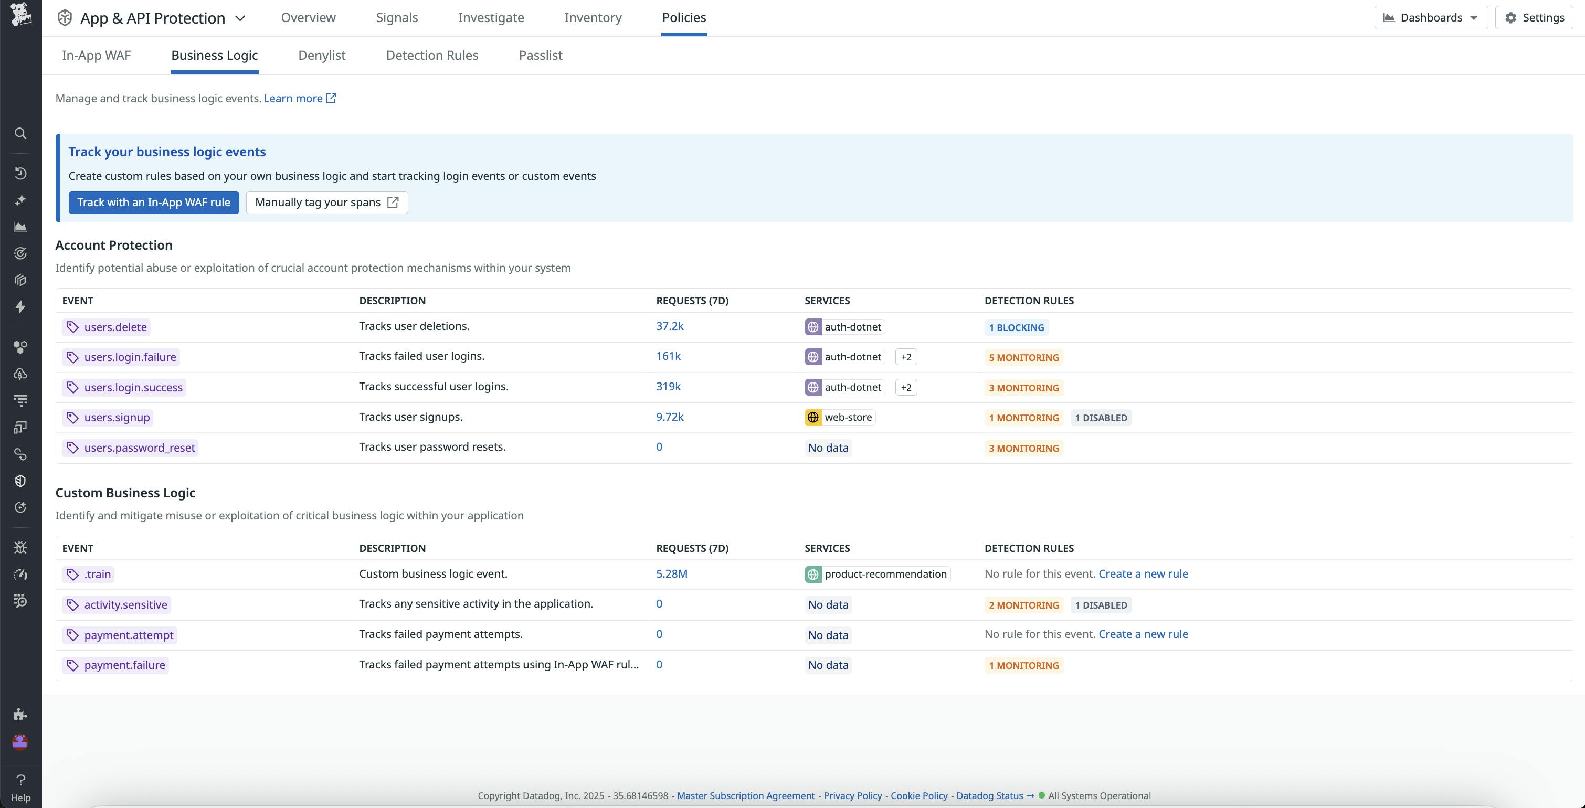The image size is (1585, 808).
Task: Expand the App & API Protection dropdown
Action: (240, 18)
